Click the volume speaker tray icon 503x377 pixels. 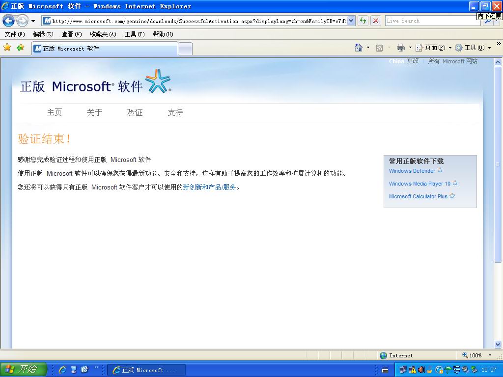coord(421,370)
